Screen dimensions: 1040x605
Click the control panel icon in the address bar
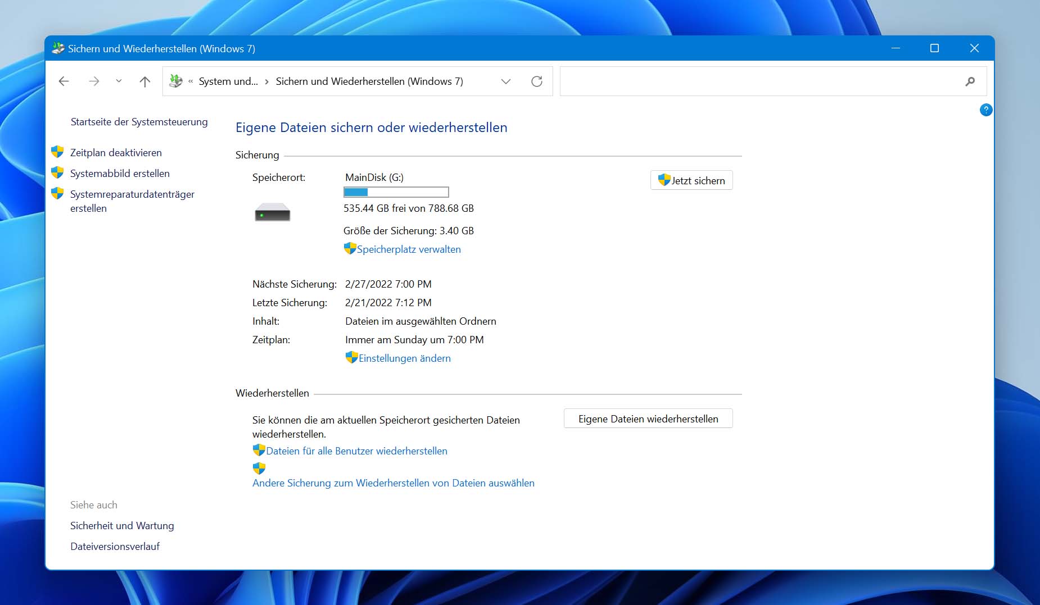(x=176, y=81)
